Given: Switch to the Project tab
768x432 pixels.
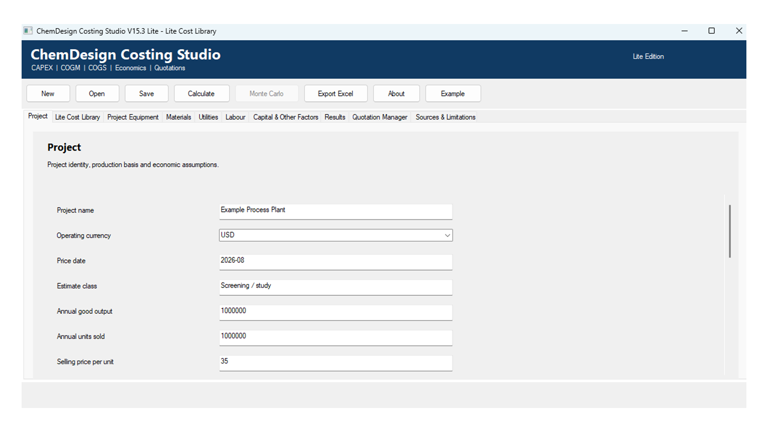Looking at the screenshot, I should [x=38, y=116].
